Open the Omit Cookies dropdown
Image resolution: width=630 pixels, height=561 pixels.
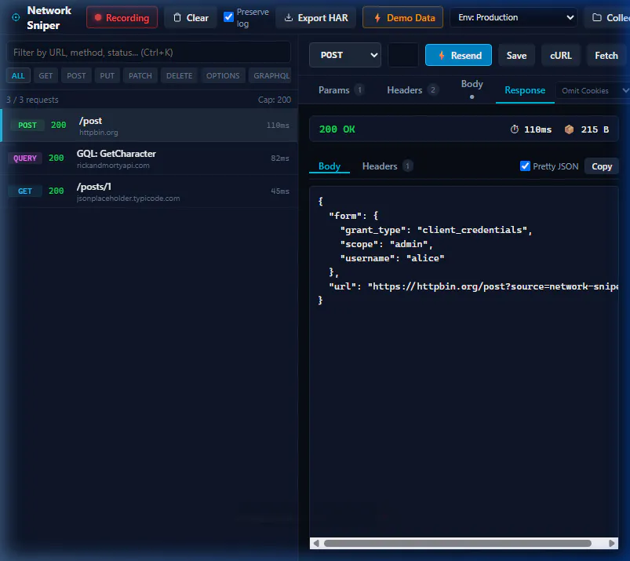tap(592, 90)
